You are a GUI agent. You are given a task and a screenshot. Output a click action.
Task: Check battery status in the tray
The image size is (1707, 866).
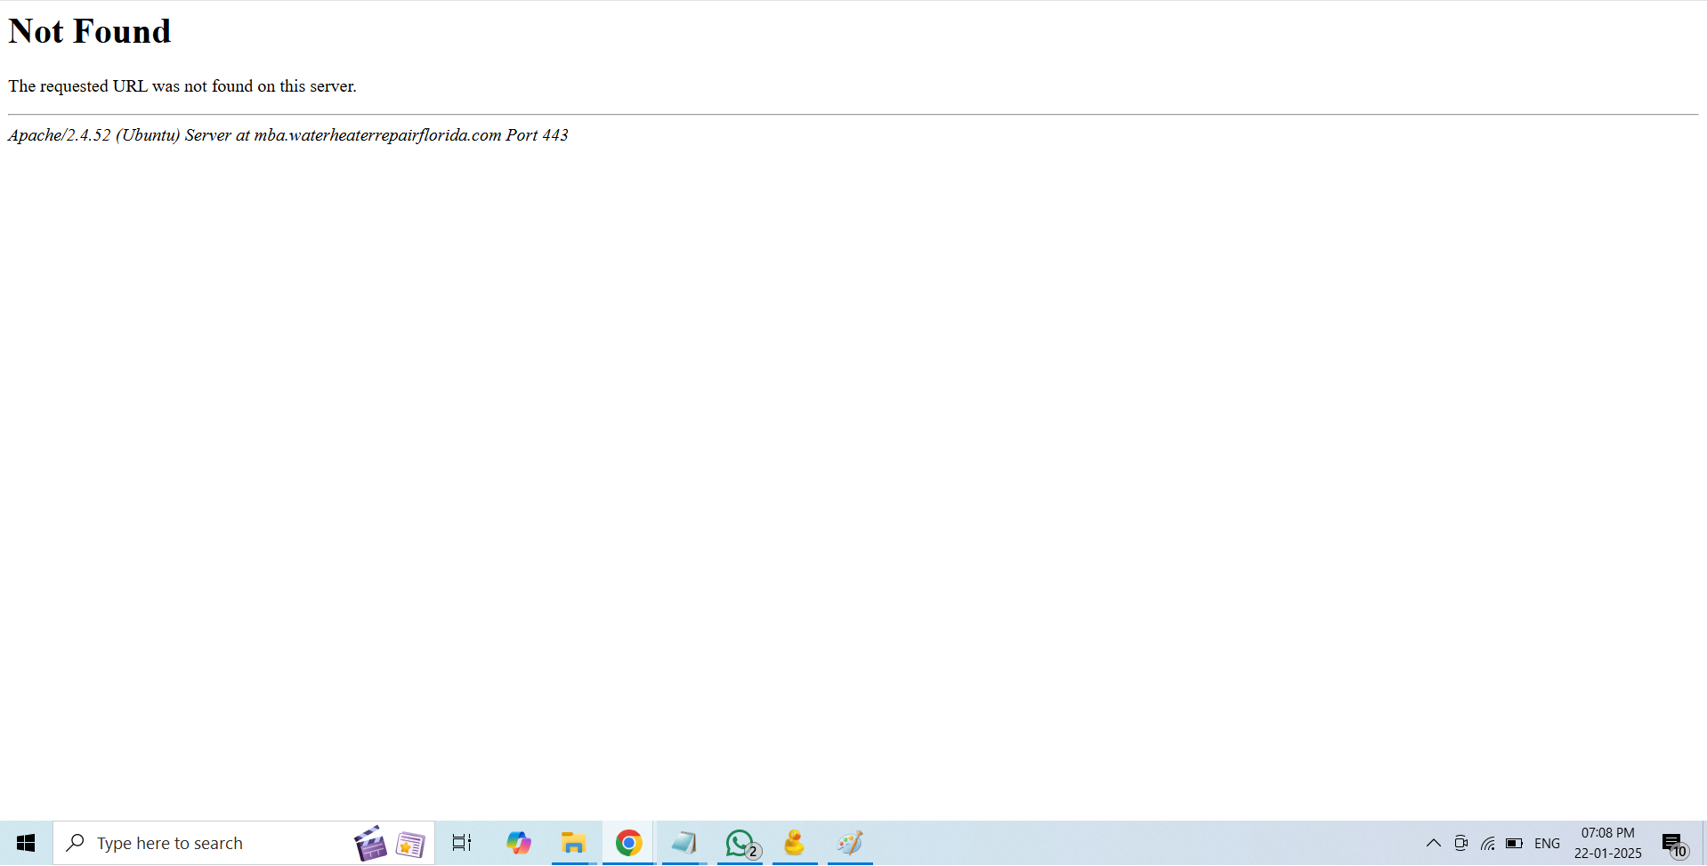point(1514,843)
